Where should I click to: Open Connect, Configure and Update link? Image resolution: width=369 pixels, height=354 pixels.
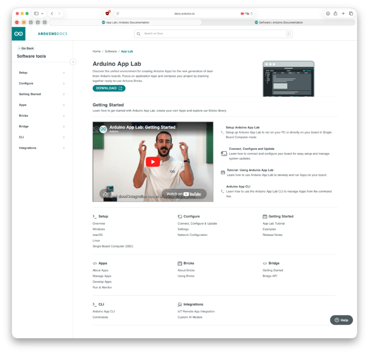click(252, 149)
